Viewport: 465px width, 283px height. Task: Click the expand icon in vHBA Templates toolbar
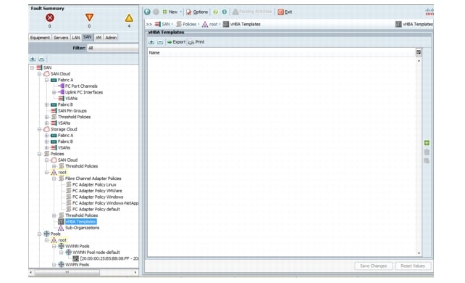click(151, 42)
